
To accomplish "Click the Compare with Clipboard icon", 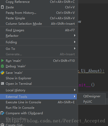I will (2, 113).
